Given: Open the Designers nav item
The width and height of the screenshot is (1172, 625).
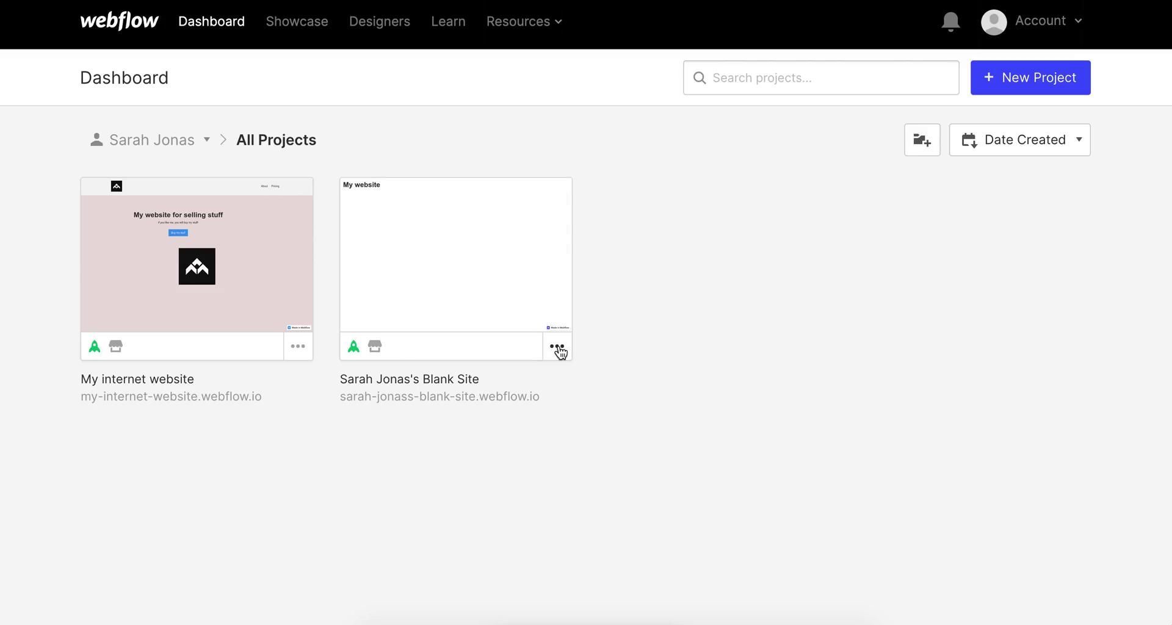Looking at the screenshot, I should coord(379,21).
